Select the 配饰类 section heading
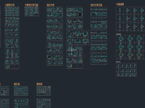 [x=39, y=84]
